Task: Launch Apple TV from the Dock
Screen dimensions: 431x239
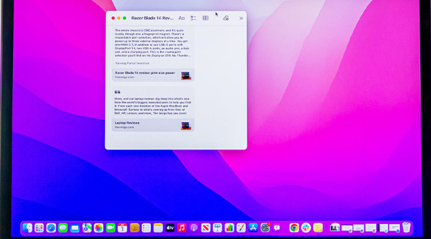Action: coord(170,228)
